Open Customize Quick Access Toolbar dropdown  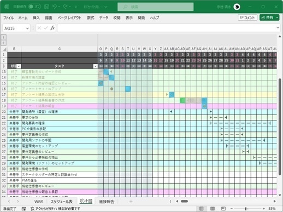76,7
